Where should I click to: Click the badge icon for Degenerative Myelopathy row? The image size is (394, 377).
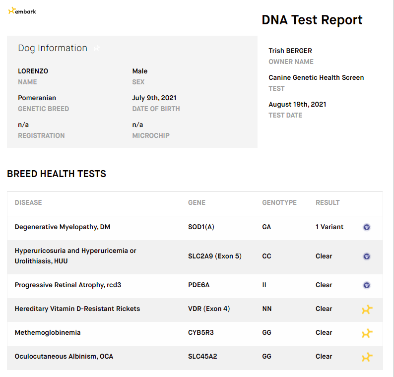pyautogui.click(x=367, y=227)
